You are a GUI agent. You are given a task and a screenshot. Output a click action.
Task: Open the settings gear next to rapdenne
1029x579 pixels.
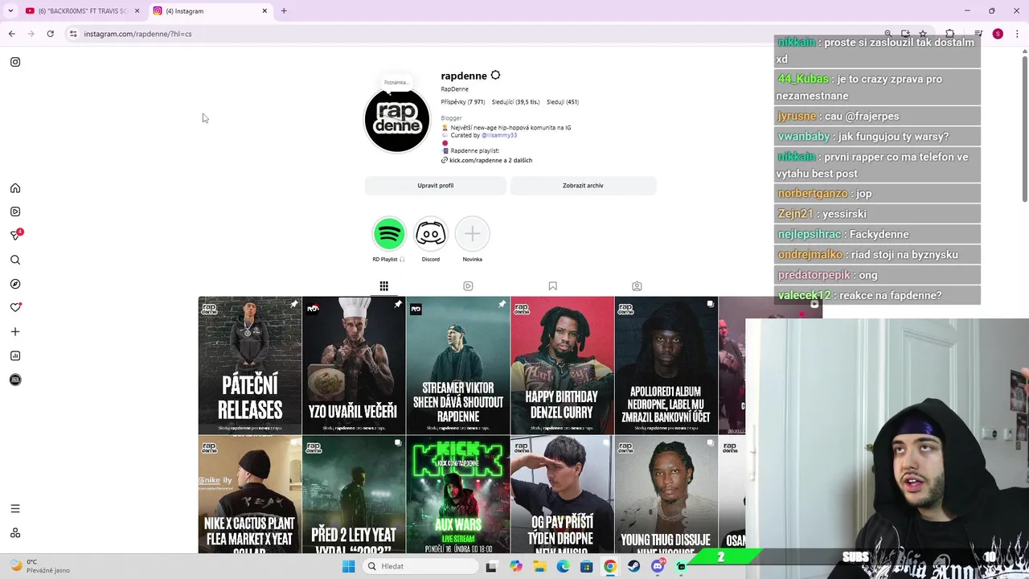495,76
